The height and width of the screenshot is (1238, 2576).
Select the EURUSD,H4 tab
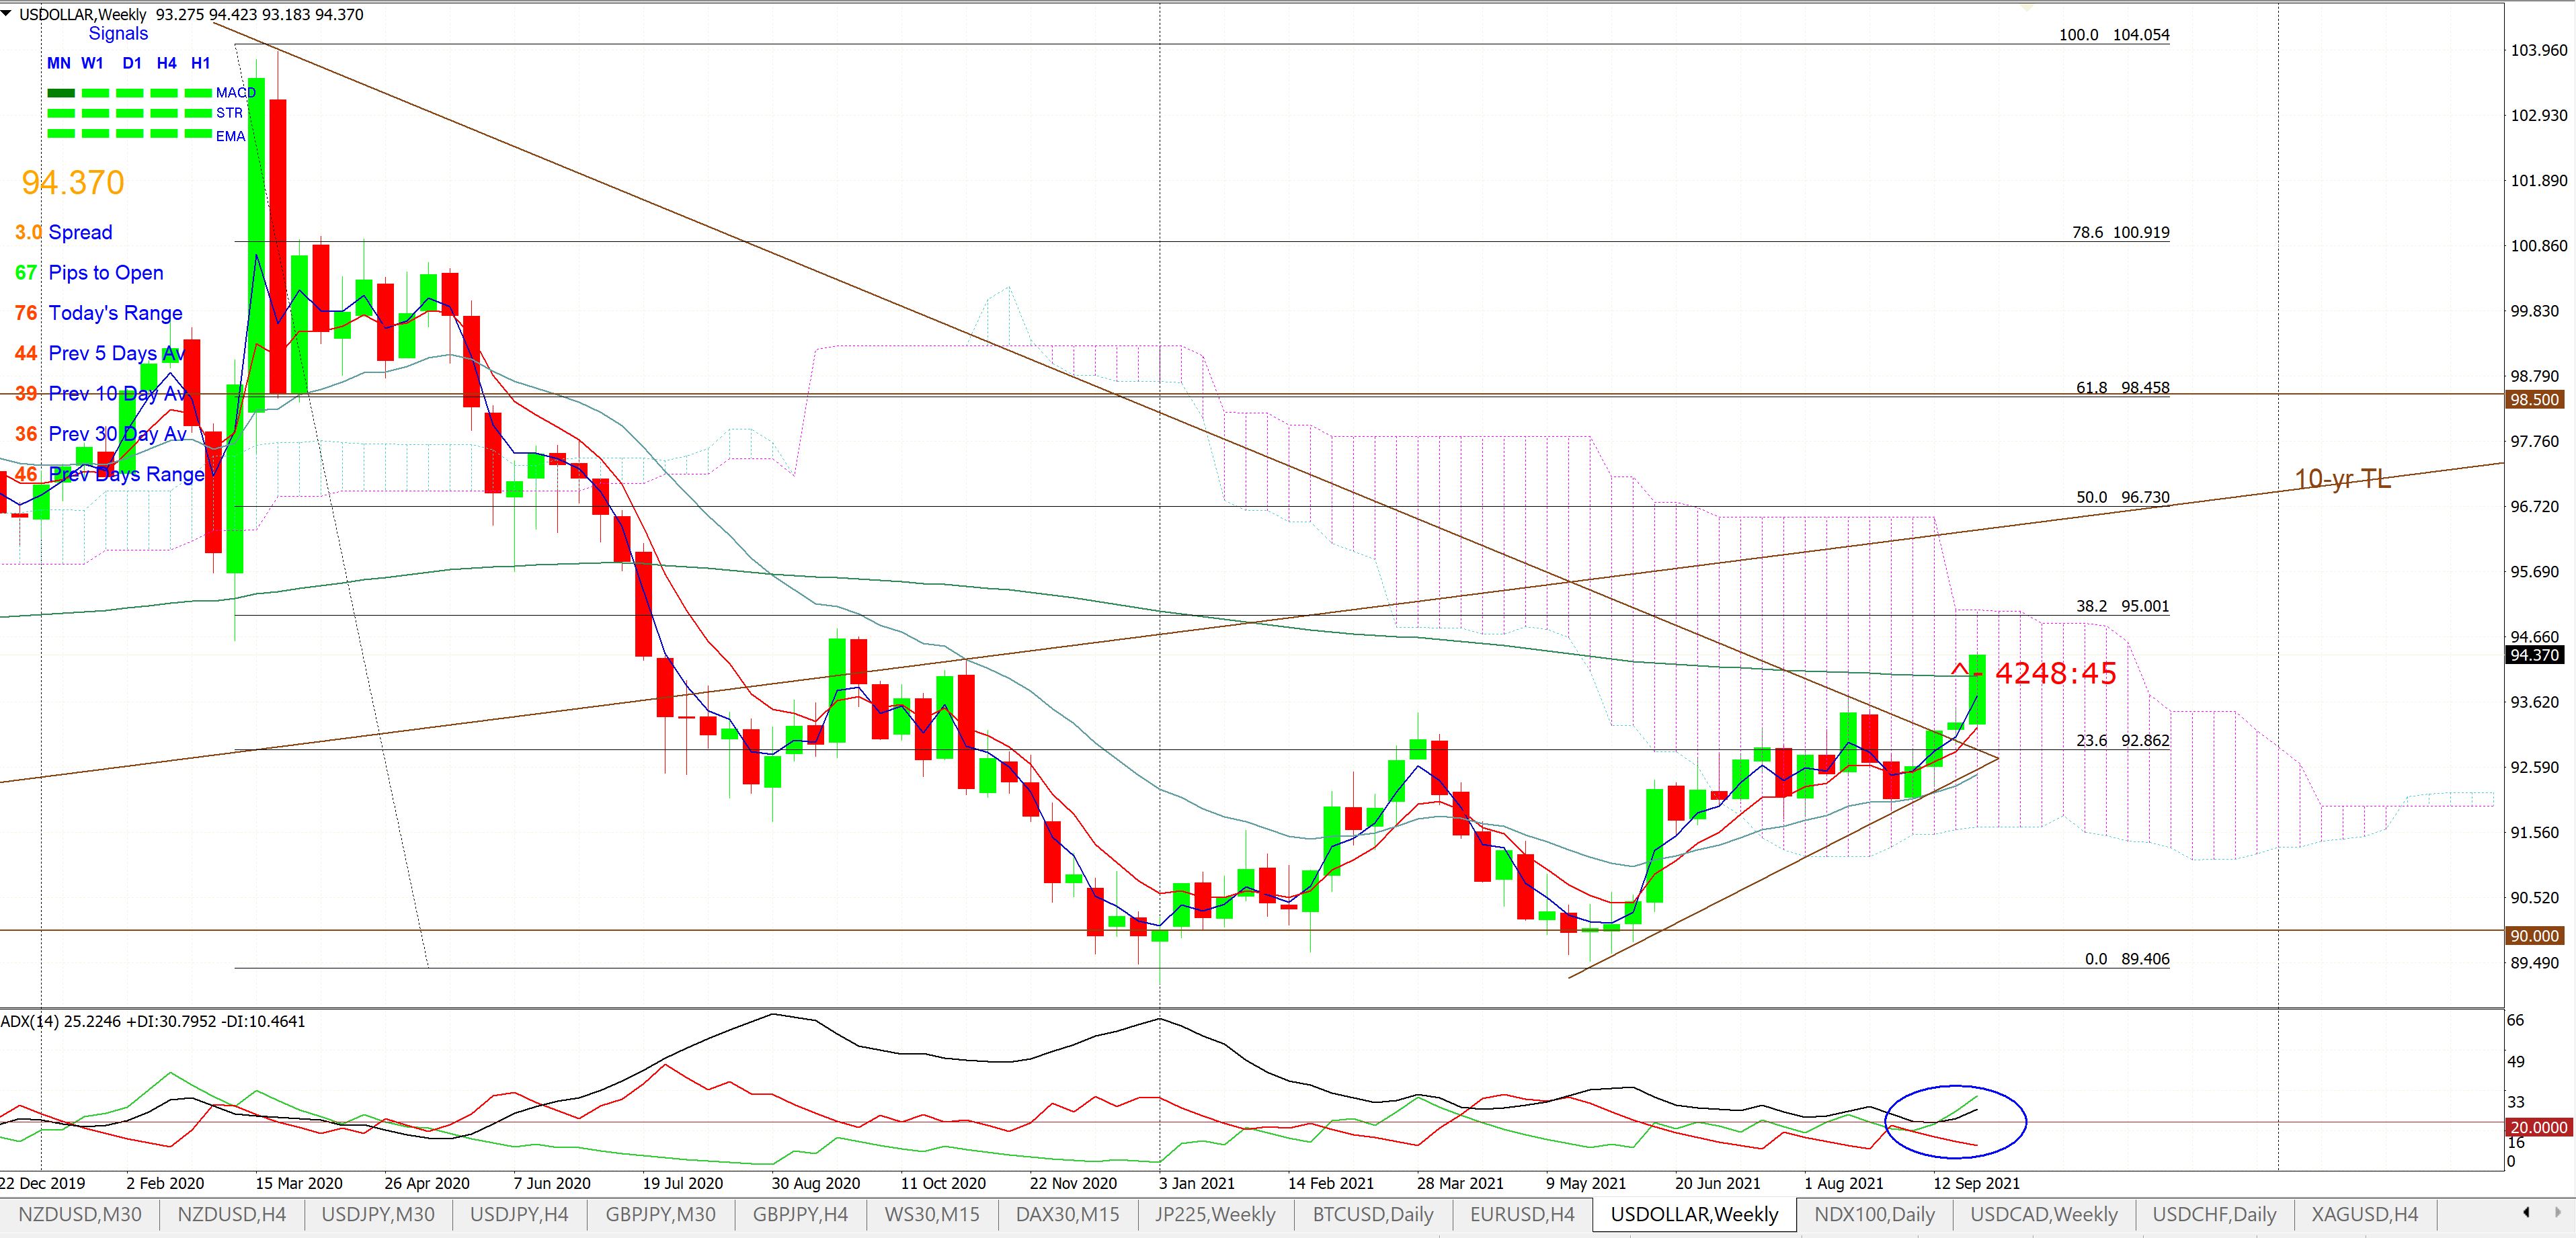point(1522,1214)
